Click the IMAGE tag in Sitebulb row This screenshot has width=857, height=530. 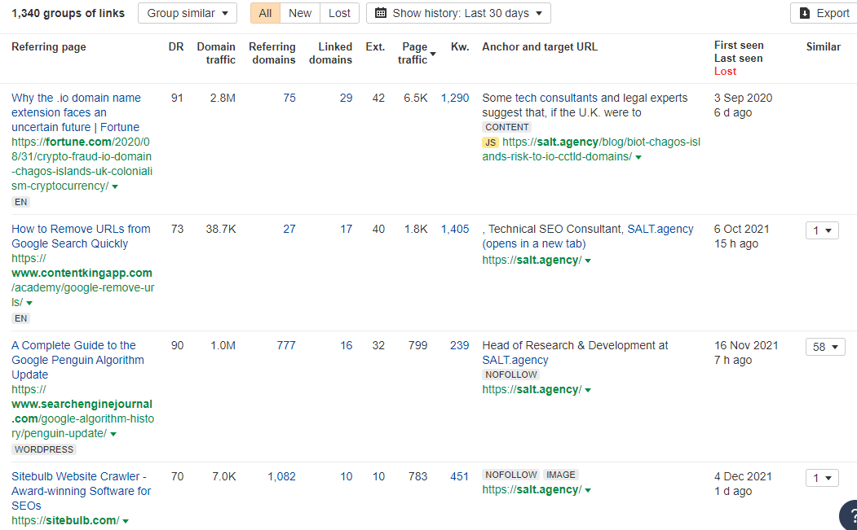(x=561, y=475)
